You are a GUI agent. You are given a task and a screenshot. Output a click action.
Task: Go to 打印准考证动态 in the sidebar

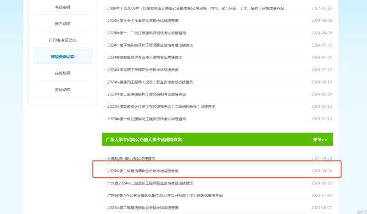[63, 40]
